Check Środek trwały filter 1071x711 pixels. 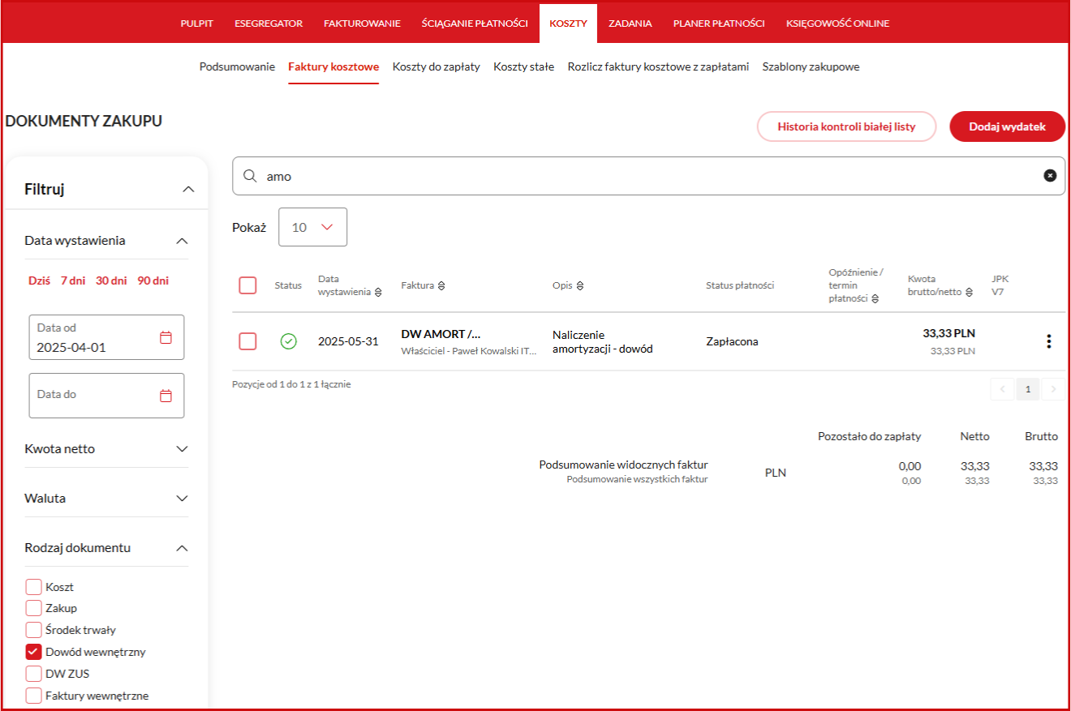pyautogui.click(x=33, y=630)
